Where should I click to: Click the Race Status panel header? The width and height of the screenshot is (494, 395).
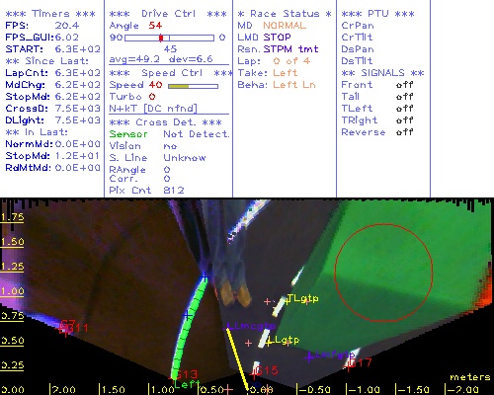click(285, 14)
